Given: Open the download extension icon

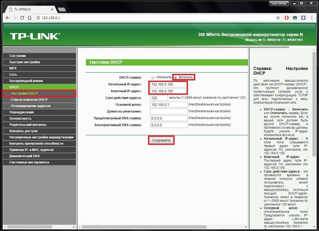Looking at the screenshot, I should [x=303, y=18].
